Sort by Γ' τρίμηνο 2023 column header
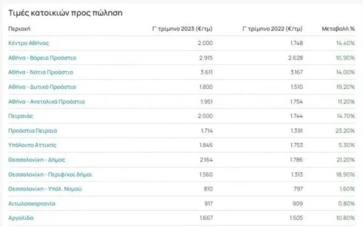 182,29
